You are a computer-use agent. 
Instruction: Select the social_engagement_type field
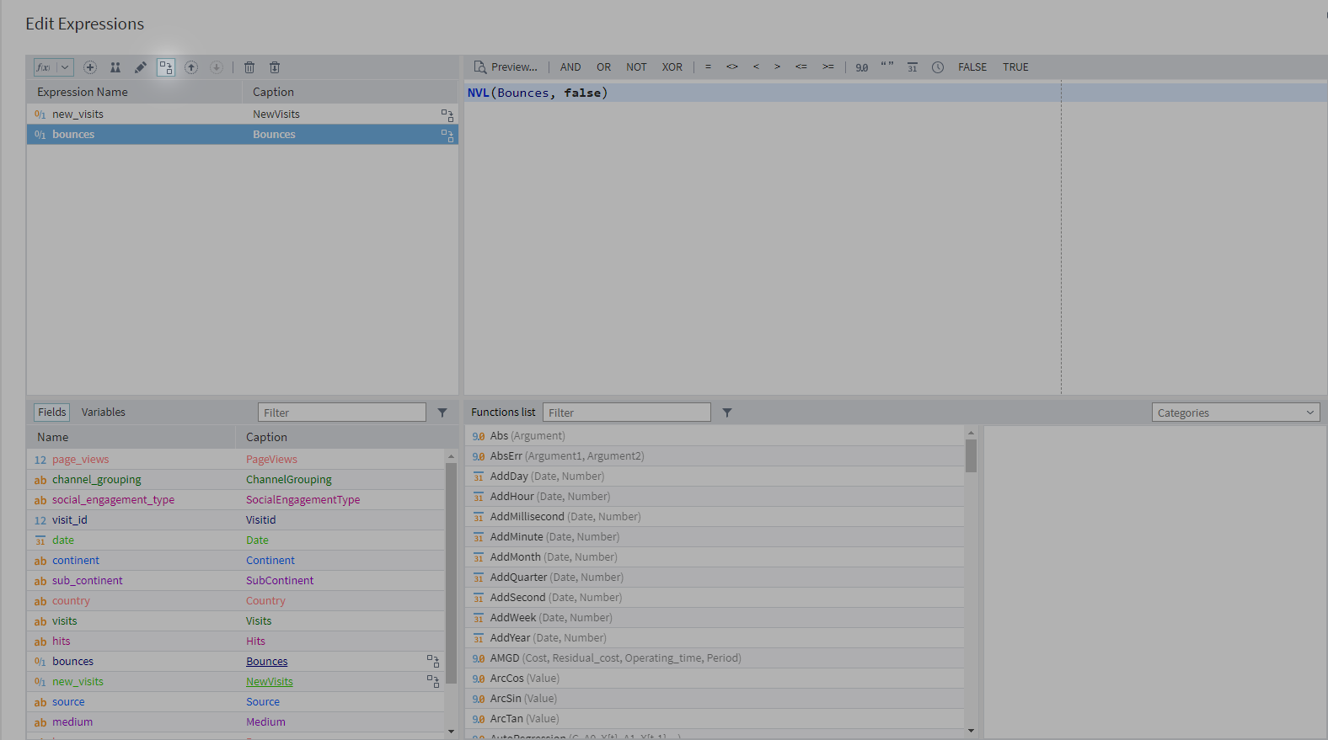point(236,500)
